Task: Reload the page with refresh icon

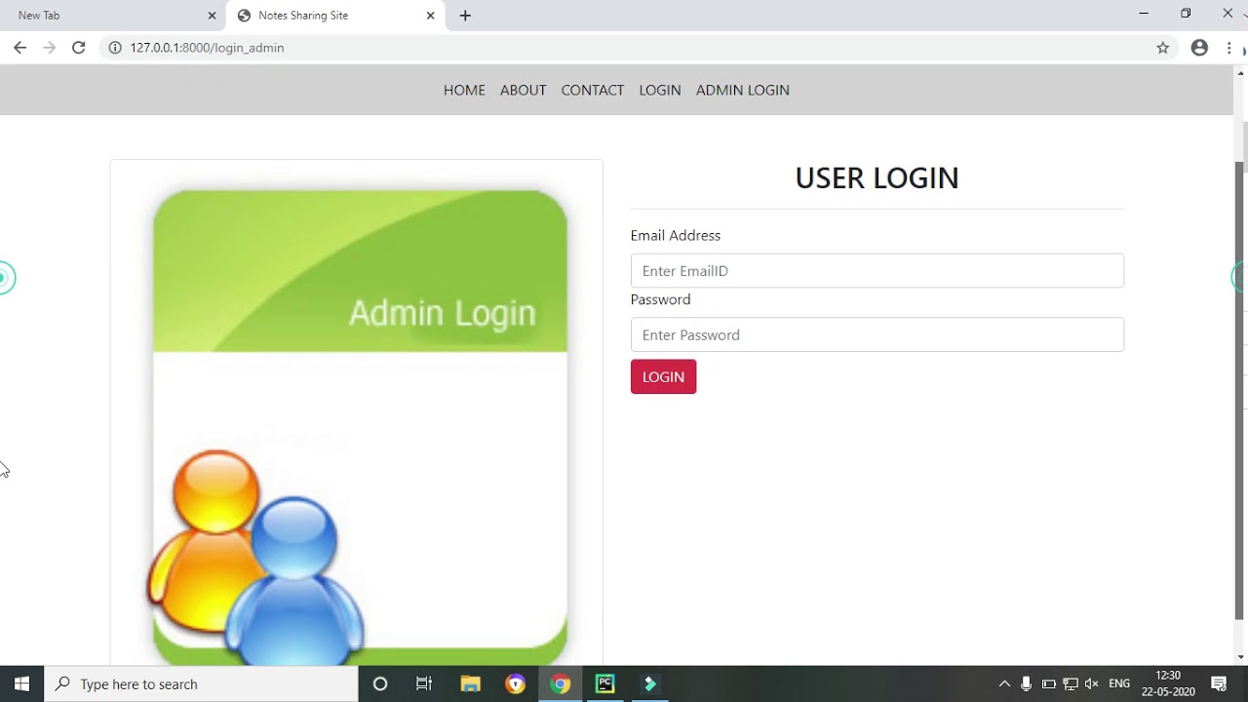Action: pyautogui.click(x=79, y=47)
